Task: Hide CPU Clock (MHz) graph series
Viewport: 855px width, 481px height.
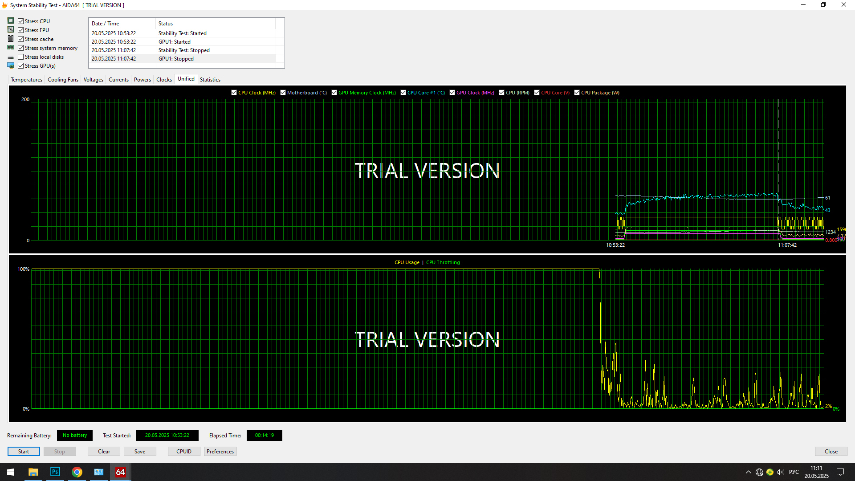Action: [234, 93]
